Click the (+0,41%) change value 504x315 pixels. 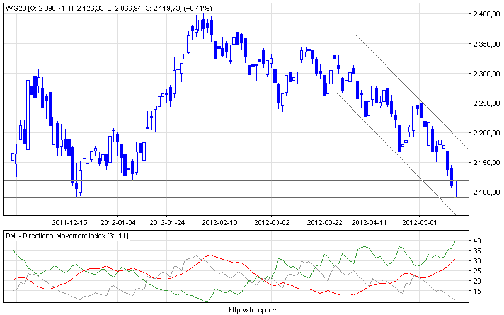pyautogui.click(x=198, y=8)
